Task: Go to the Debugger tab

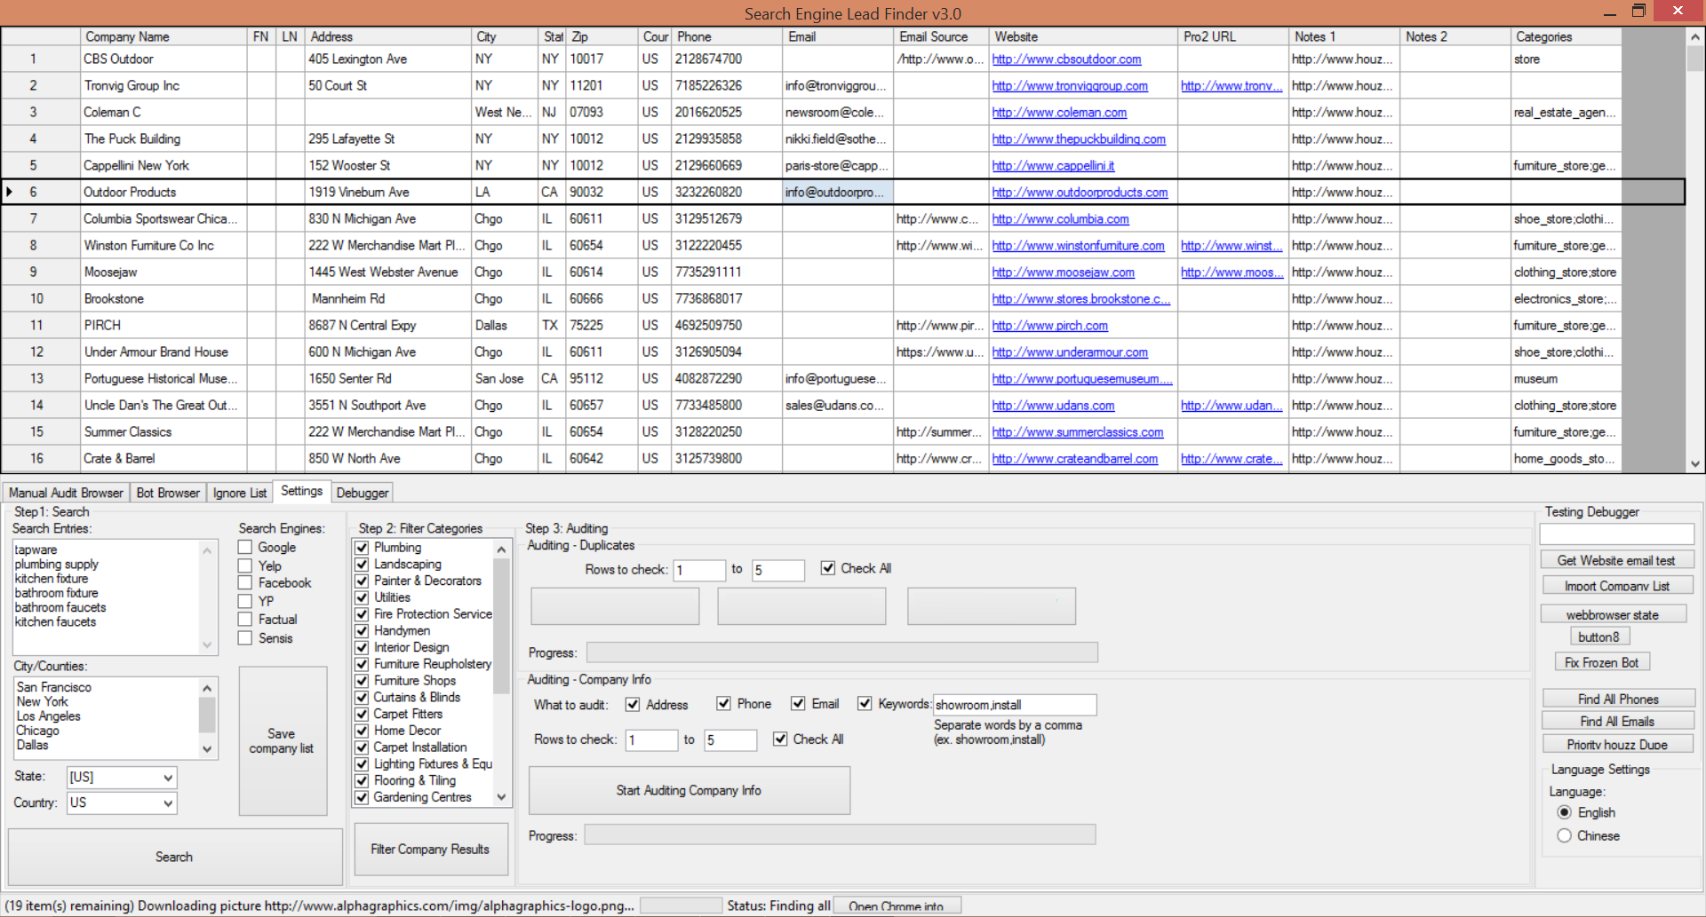Action: click(x=363, y=493)
